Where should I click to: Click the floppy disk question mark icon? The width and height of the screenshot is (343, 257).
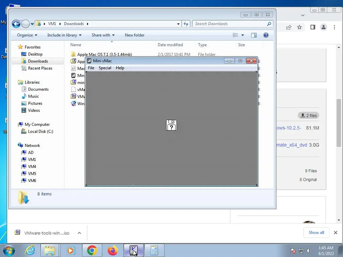[x=171, y=125]
